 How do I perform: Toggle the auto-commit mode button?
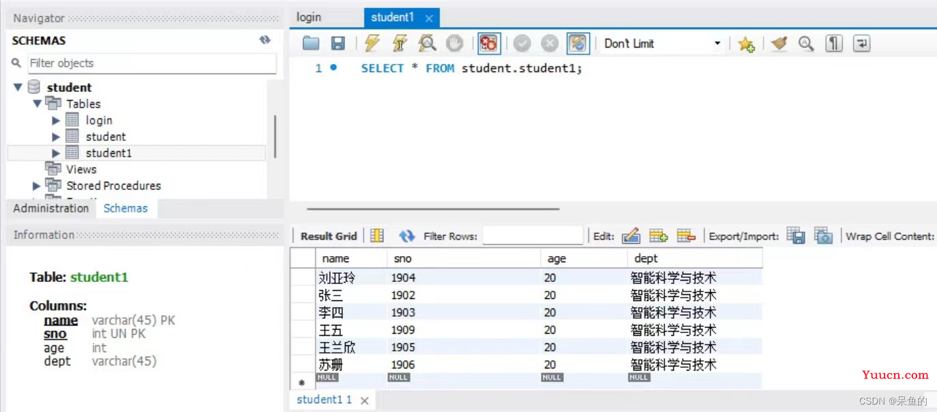[578, 44]
